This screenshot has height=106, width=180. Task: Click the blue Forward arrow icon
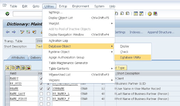[14, 32]
